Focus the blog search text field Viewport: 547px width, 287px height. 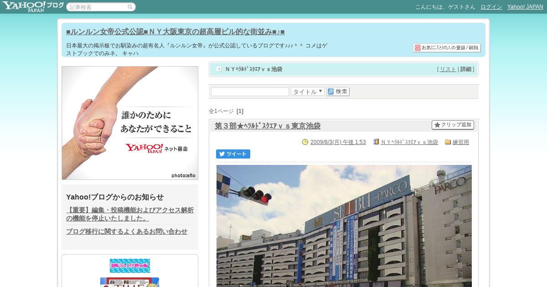point(250,92)
